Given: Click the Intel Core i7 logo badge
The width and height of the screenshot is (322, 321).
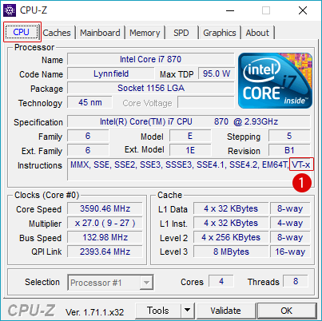Looking at the screenshot, I should 275,81.
